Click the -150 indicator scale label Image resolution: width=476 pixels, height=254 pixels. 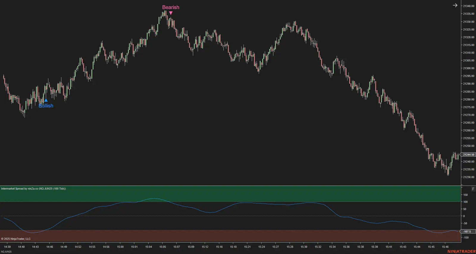(x=466, y=238)
